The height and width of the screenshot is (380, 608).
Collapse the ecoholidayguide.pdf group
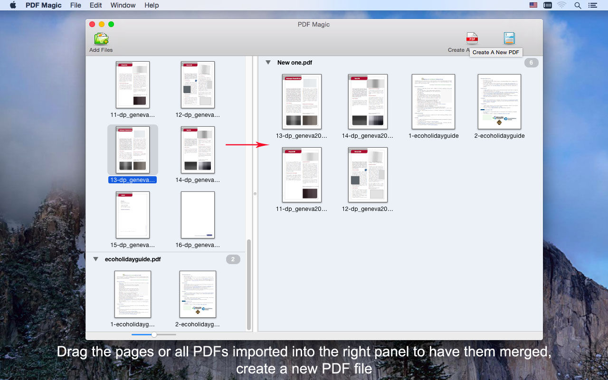pos(95,259)
